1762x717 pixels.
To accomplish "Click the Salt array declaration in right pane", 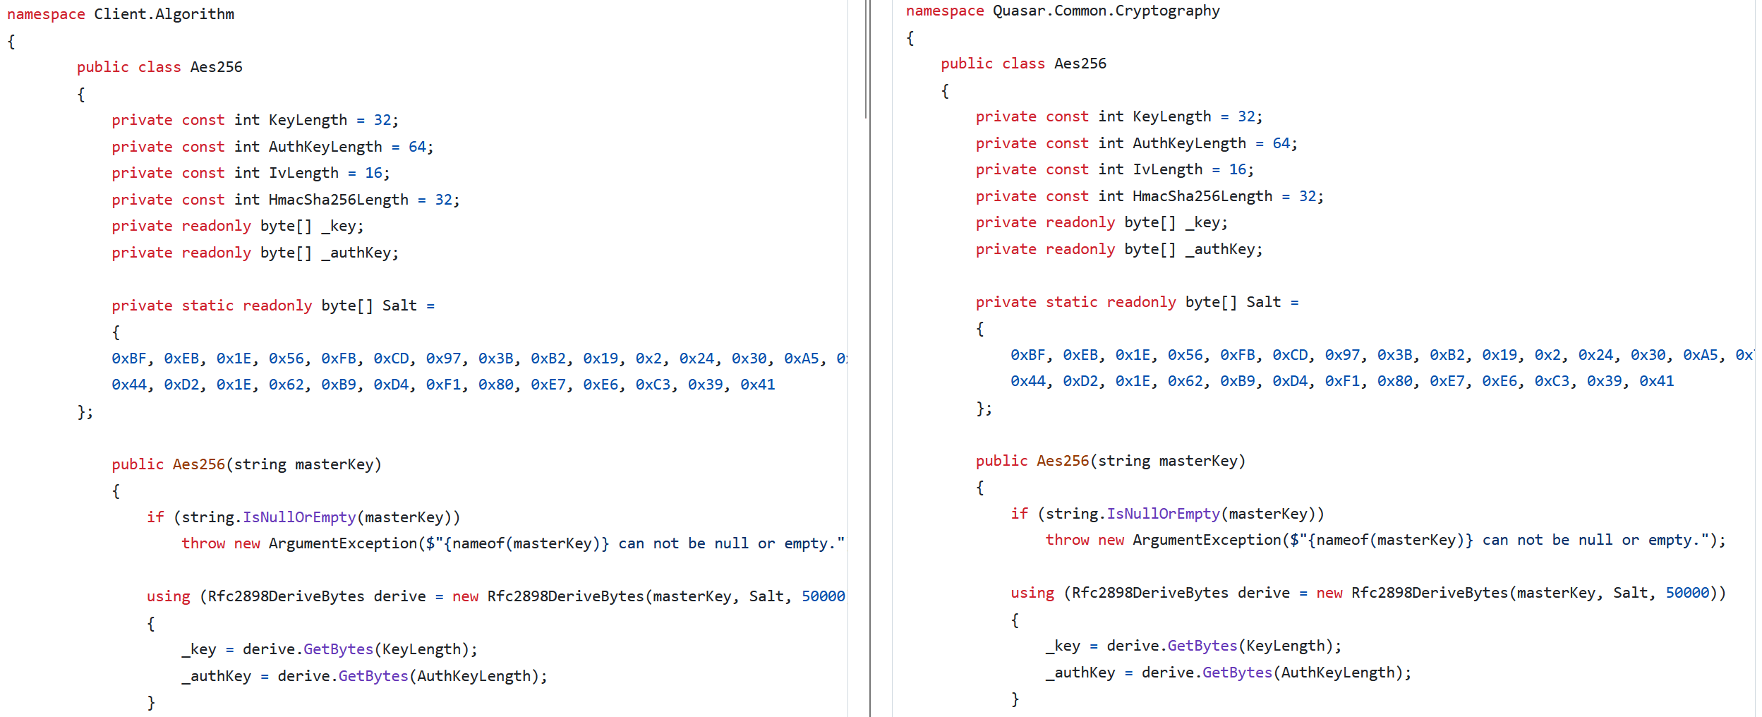I will [1138, 302].
